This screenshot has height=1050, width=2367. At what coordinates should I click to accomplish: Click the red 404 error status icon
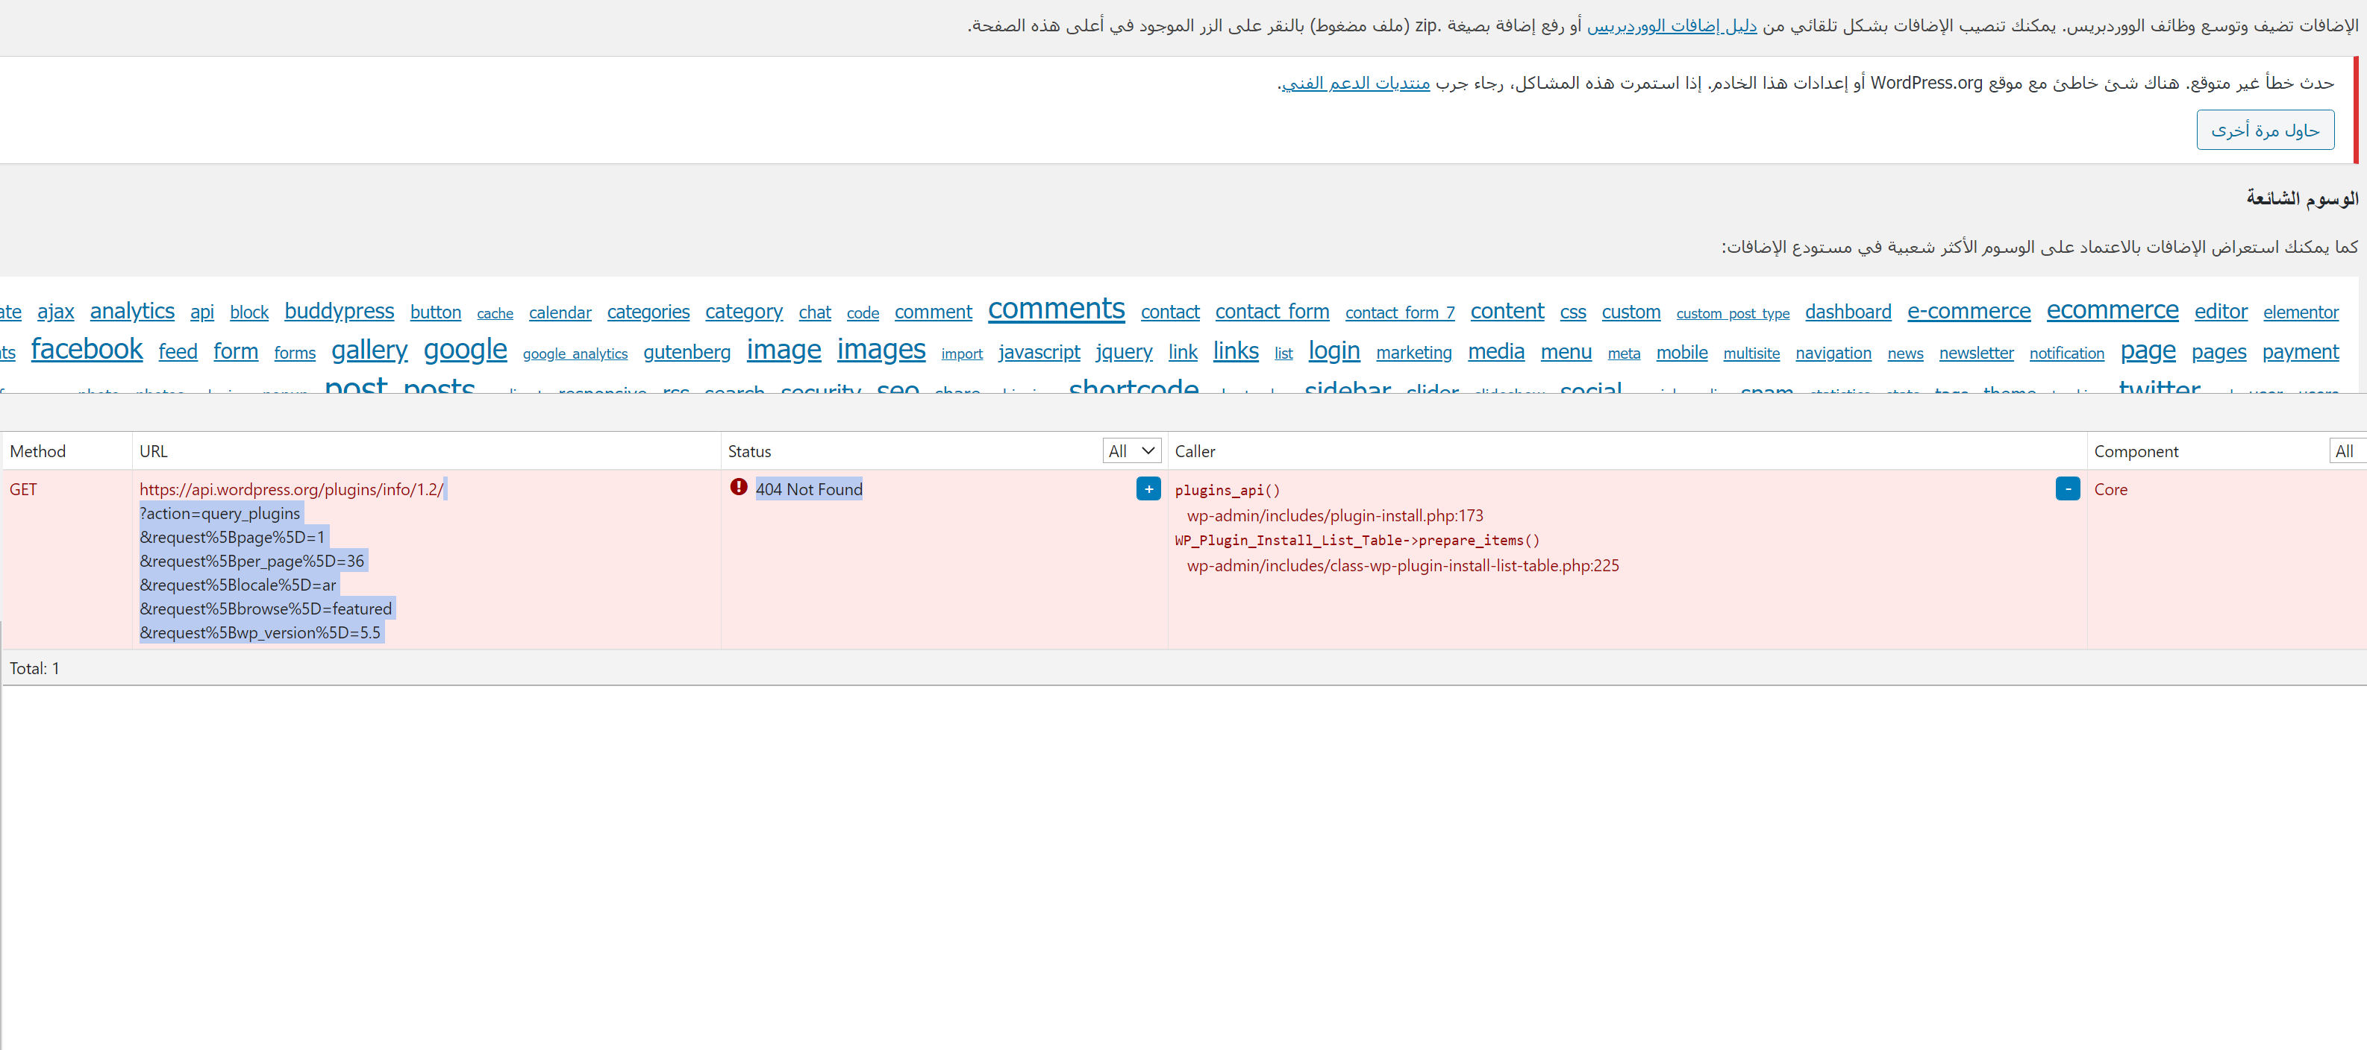[x=738, y=487]
